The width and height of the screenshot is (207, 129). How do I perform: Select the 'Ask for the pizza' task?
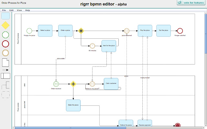click(x=109, y=46)
